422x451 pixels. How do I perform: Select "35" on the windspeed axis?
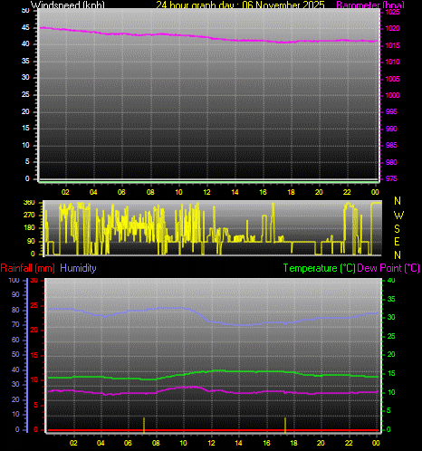tap(25, 62)
